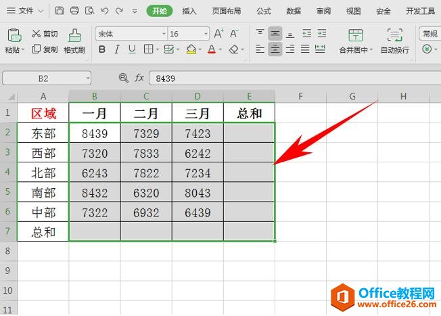This screenshot has height=316, width=441.
Task: Open Print Preview icon
Action: tap(89, 11)
